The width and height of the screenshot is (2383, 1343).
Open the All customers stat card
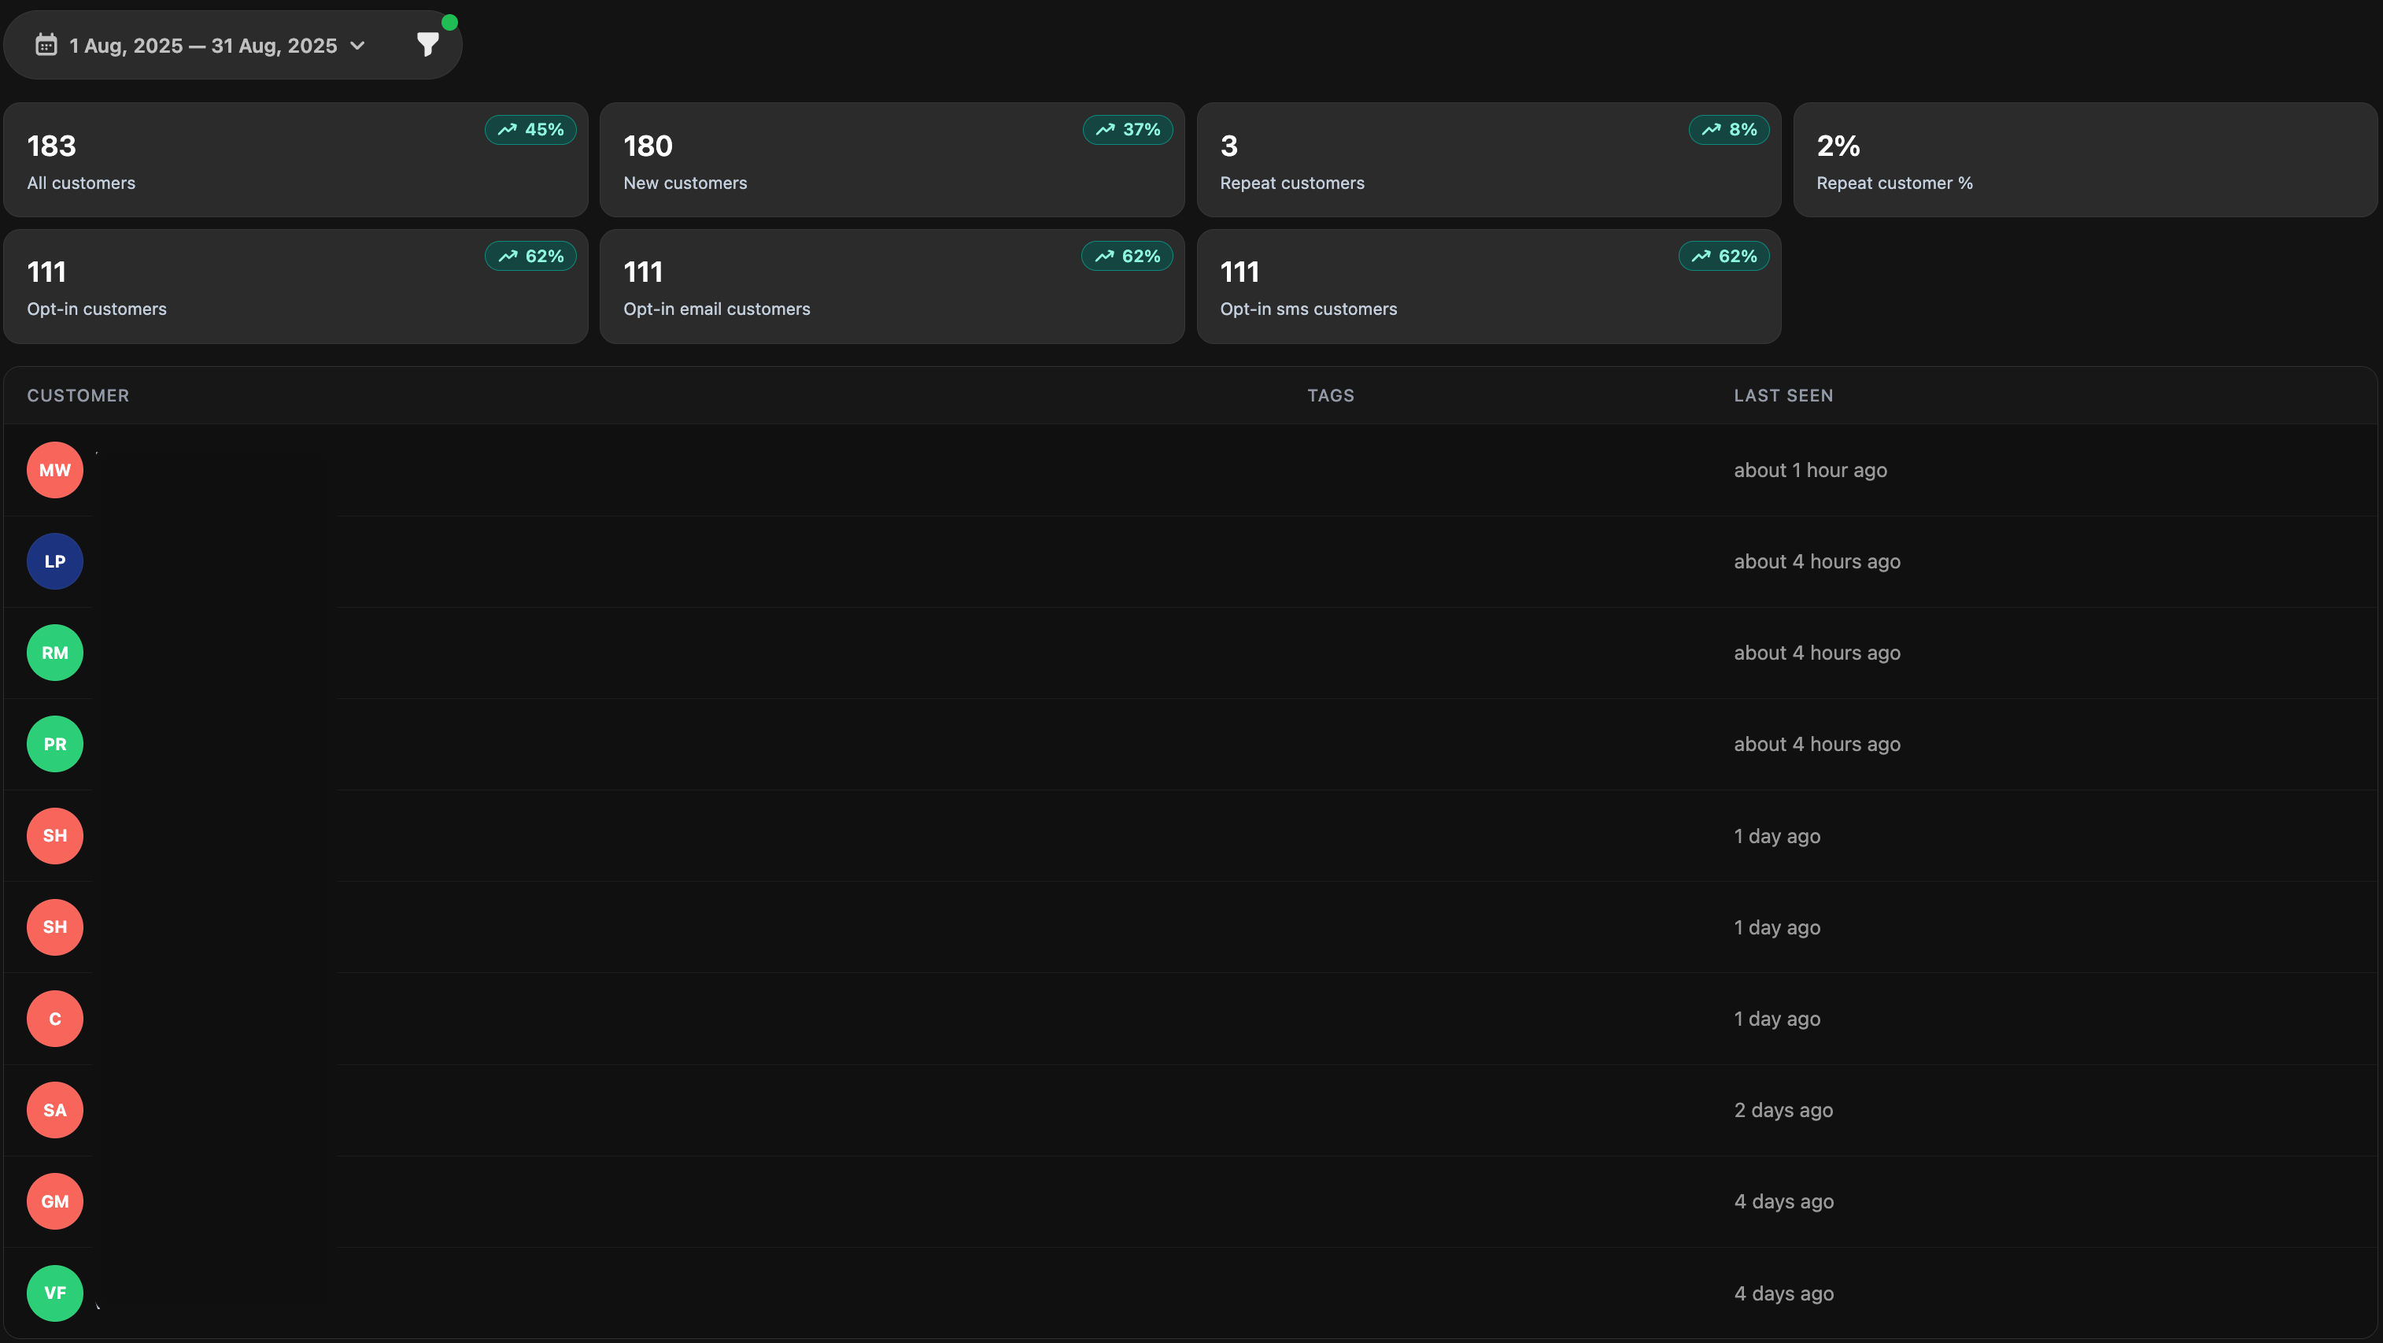point(295,160)
